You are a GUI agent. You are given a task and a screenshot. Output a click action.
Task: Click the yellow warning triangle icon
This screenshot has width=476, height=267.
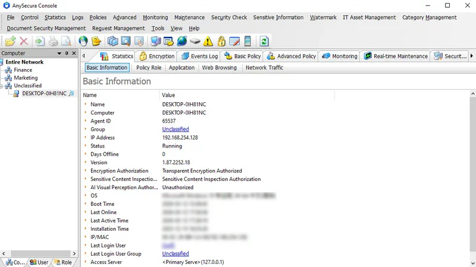[208, 41]
